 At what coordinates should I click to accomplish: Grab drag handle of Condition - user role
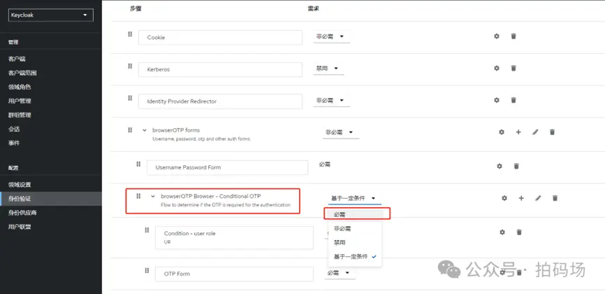[147, 230]
